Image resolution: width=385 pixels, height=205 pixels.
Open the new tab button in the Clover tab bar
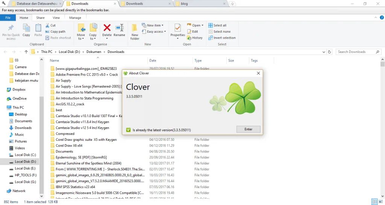click(x=232, y=3)
